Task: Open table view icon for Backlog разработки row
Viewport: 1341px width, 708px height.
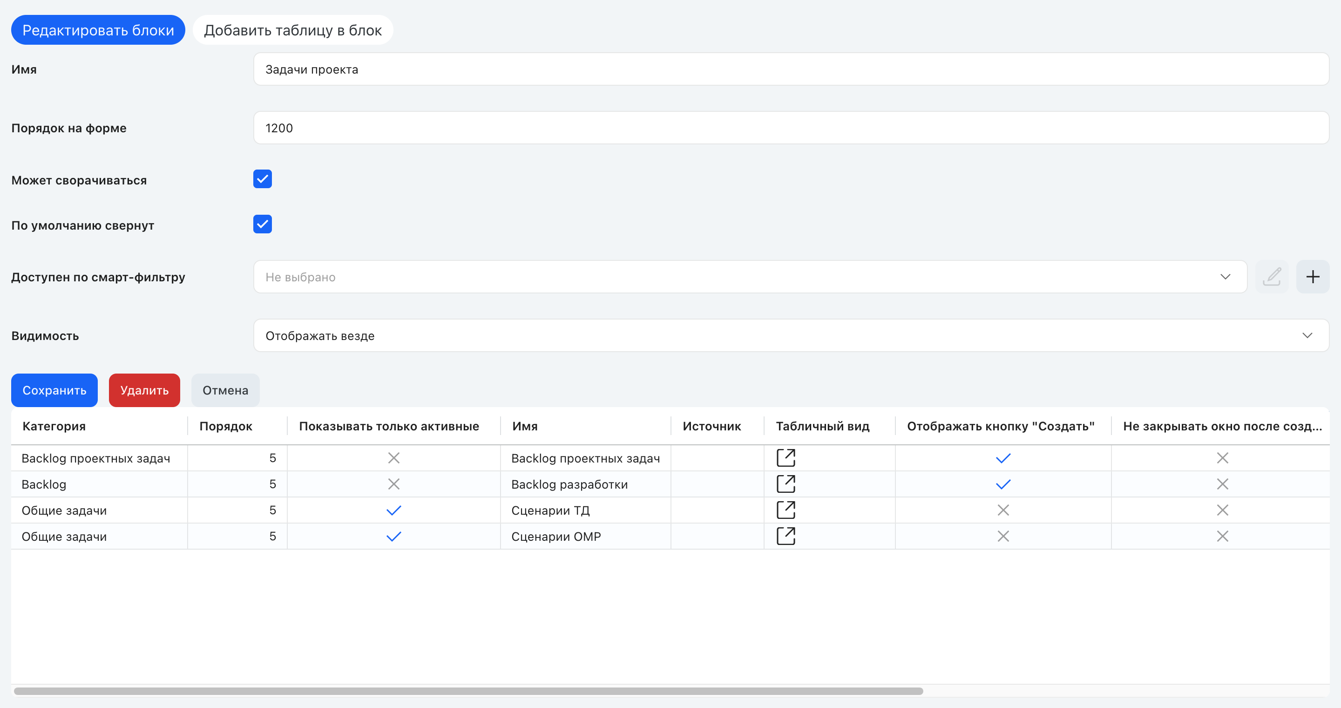Action: (x=786, y=484)
